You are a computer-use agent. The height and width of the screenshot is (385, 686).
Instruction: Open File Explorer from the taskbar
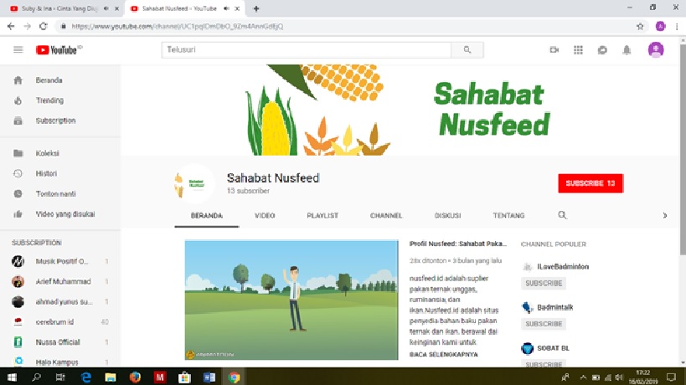[x=111, y=377]
